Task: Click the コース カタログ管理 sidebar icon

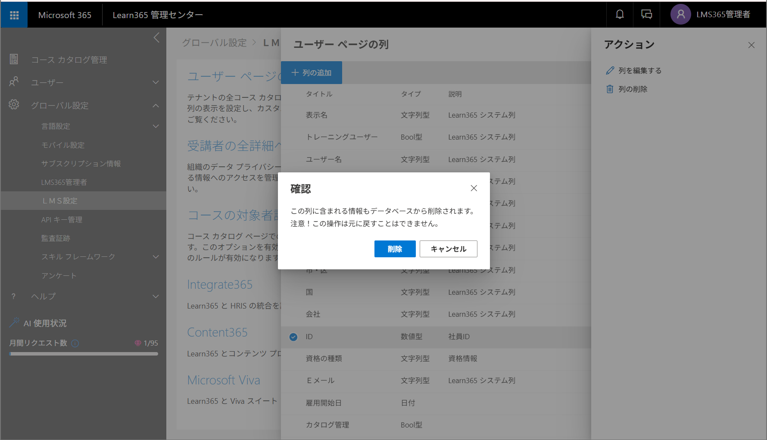Action: click(x=14, y=59)
